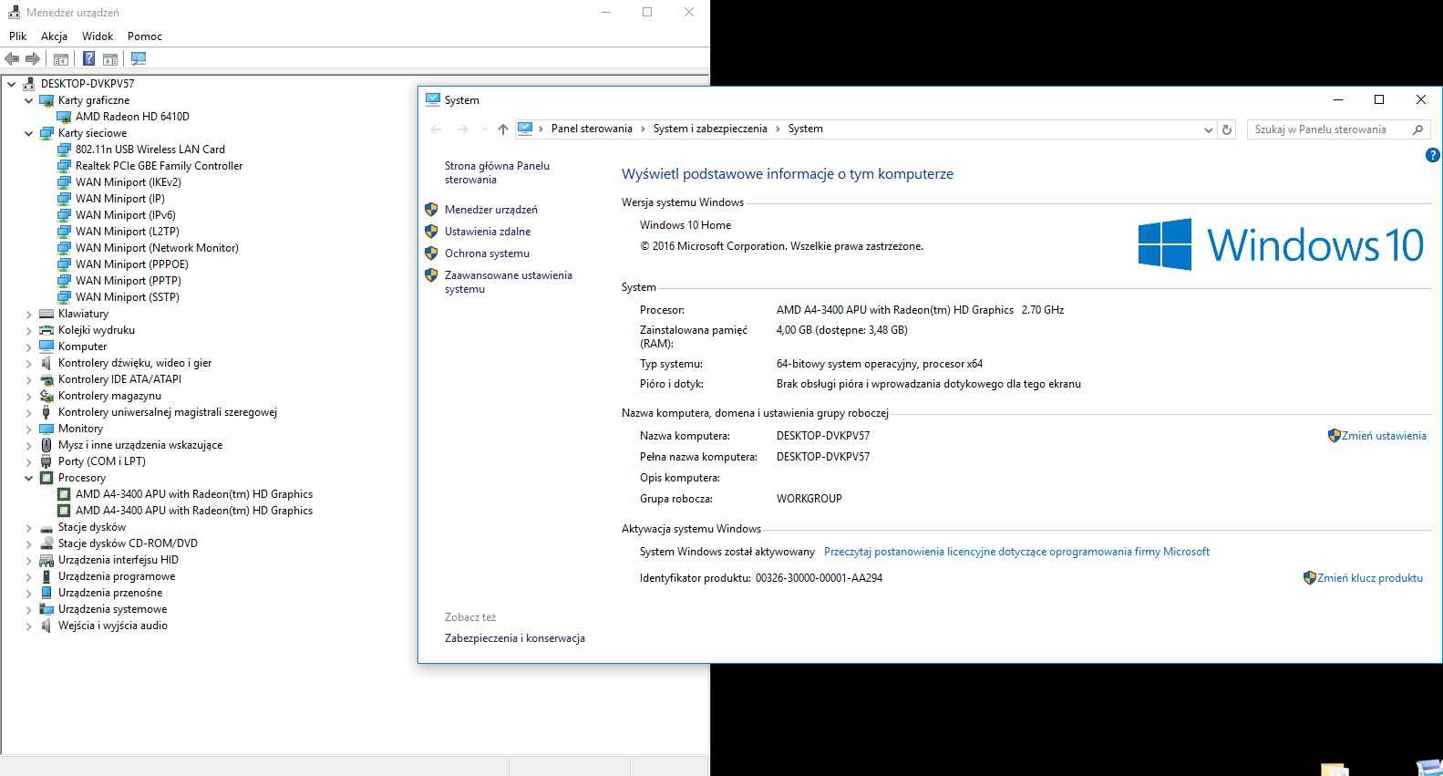Collapse the DESKTOP-DVKPV57 root node

pos(11,84)
